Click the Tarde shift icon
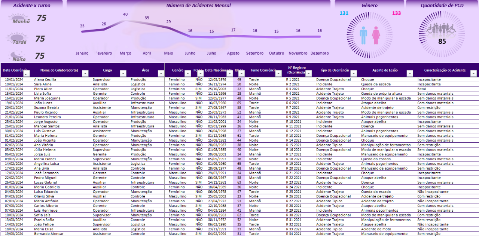Viewport: 479px width, 236px height. click(x=20, y=38)
